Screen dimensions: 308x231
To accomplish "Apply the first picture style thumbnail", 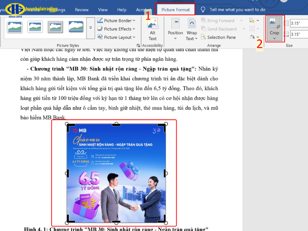I will click(15, 27).
